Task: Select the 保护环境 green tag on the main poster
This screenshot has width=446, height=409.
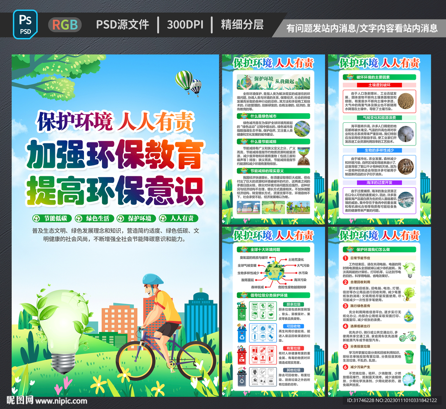Action: [x=136, y=218]
